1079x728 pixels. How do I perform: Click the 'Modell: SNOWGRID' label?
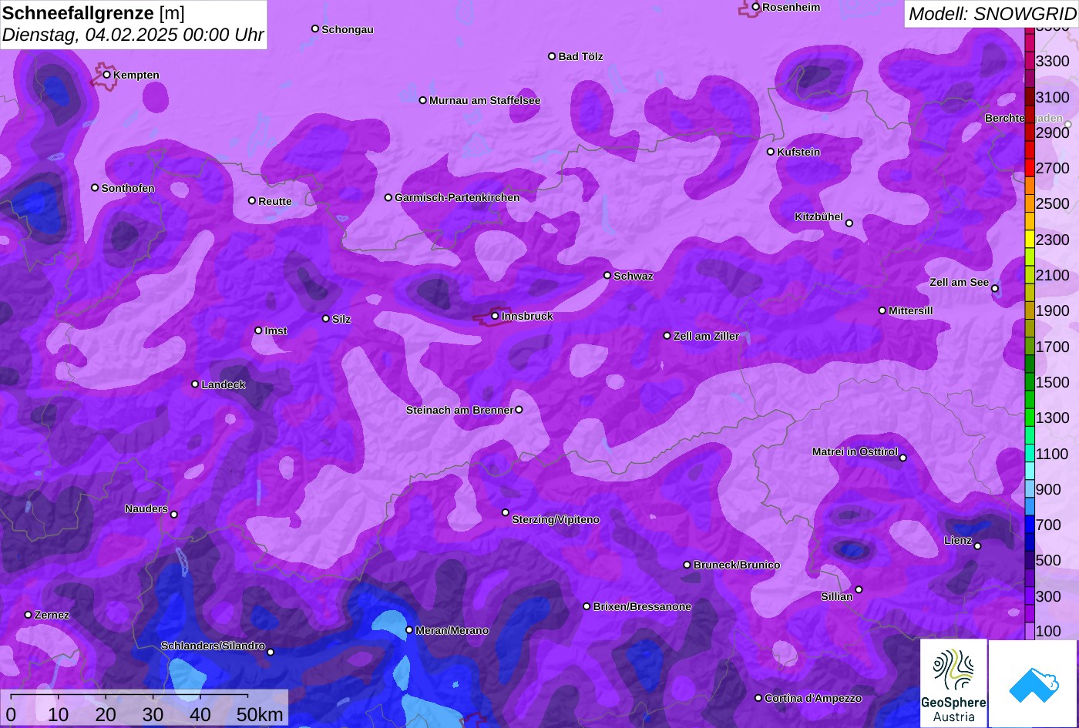tap(992, 13)
